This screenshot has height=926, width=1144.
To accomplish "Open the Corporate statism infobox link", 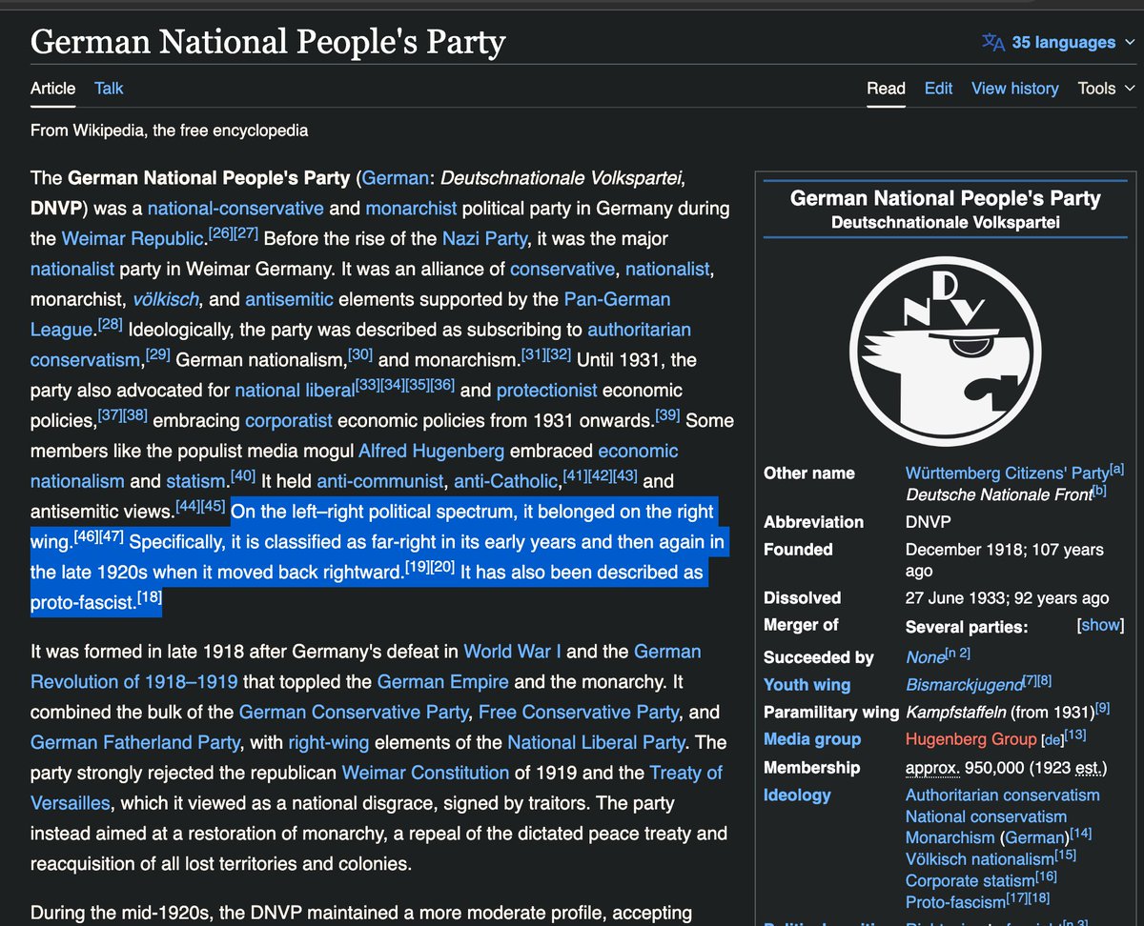I will [x=970, y=881].
